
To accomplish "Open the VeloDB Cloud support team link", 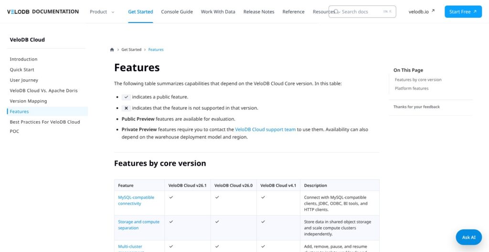I will (x=266, y=129).
